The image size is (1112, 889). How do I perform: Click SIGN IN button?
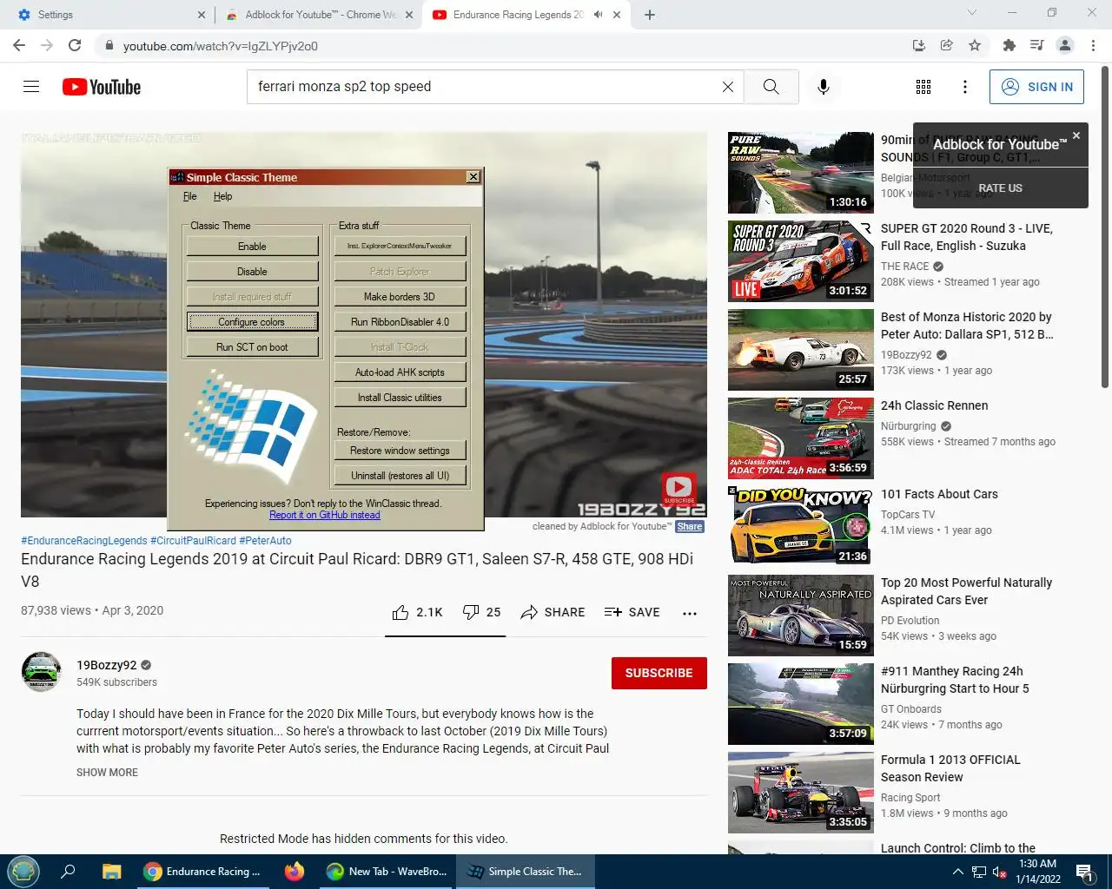1036,87
